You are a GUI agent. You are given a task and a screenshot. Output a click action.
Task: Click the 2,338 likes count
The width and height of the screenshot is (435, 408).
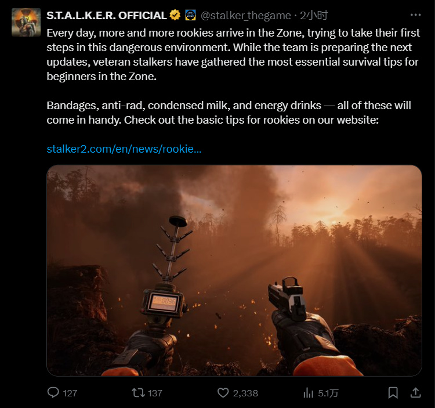tap(245, 393)
